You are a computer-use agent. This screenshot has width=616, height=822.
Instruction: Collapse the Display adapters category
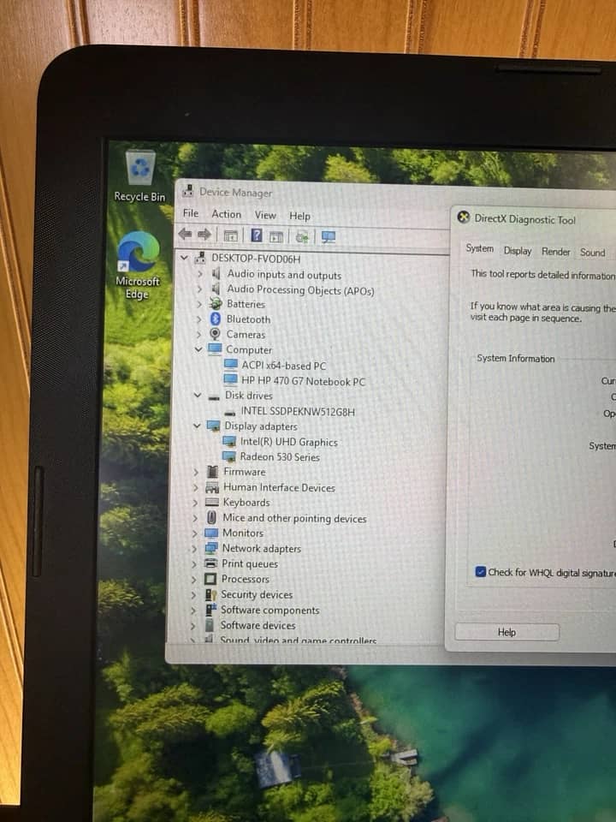pyautogui.click(x=197, y=426)
